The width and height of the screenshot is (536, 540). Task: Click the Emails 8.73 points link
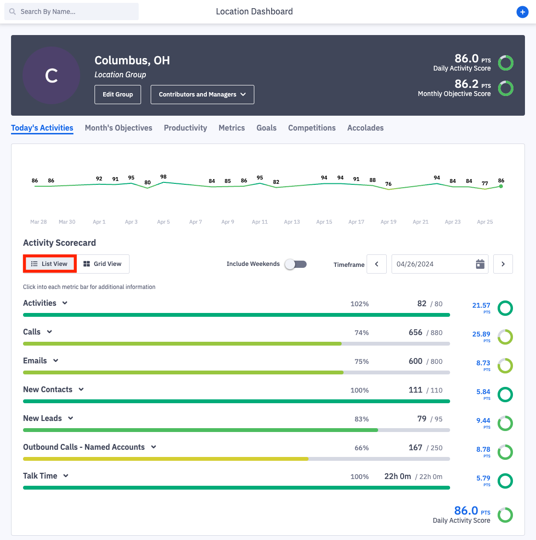(483, 363)
